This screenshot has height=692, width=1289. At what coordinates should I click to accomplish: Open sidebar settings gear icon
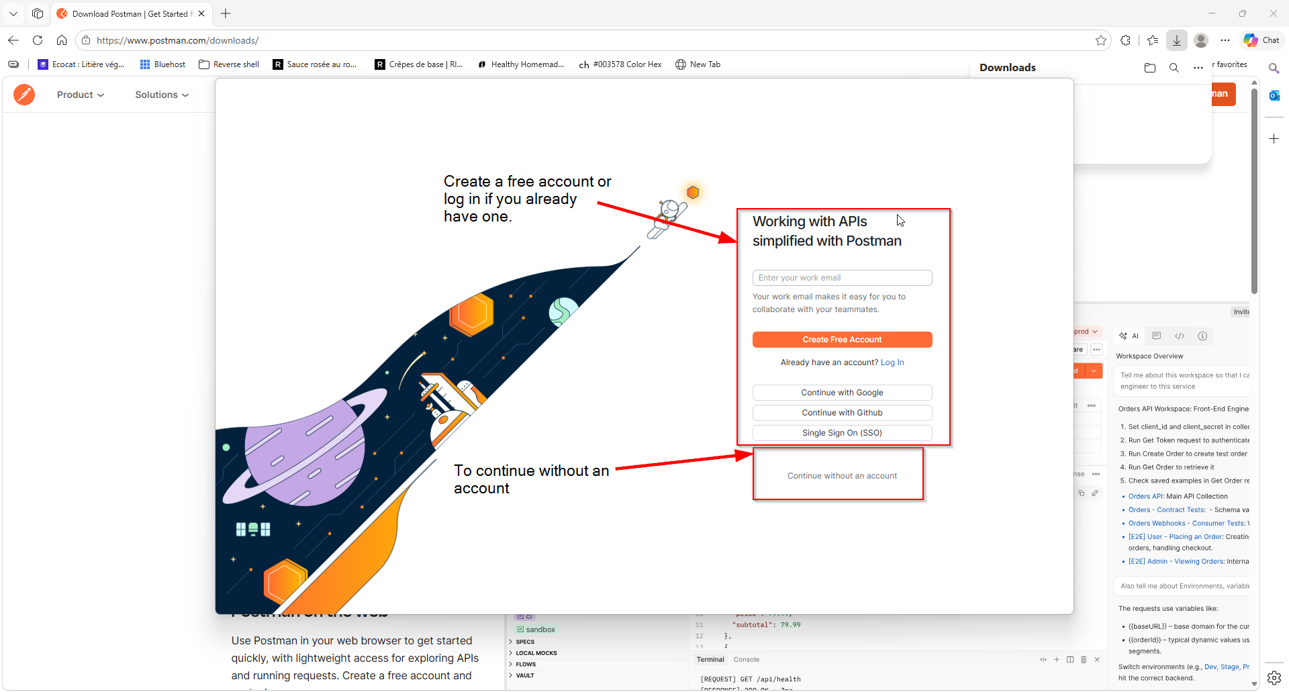click(x=1274, y=678)
